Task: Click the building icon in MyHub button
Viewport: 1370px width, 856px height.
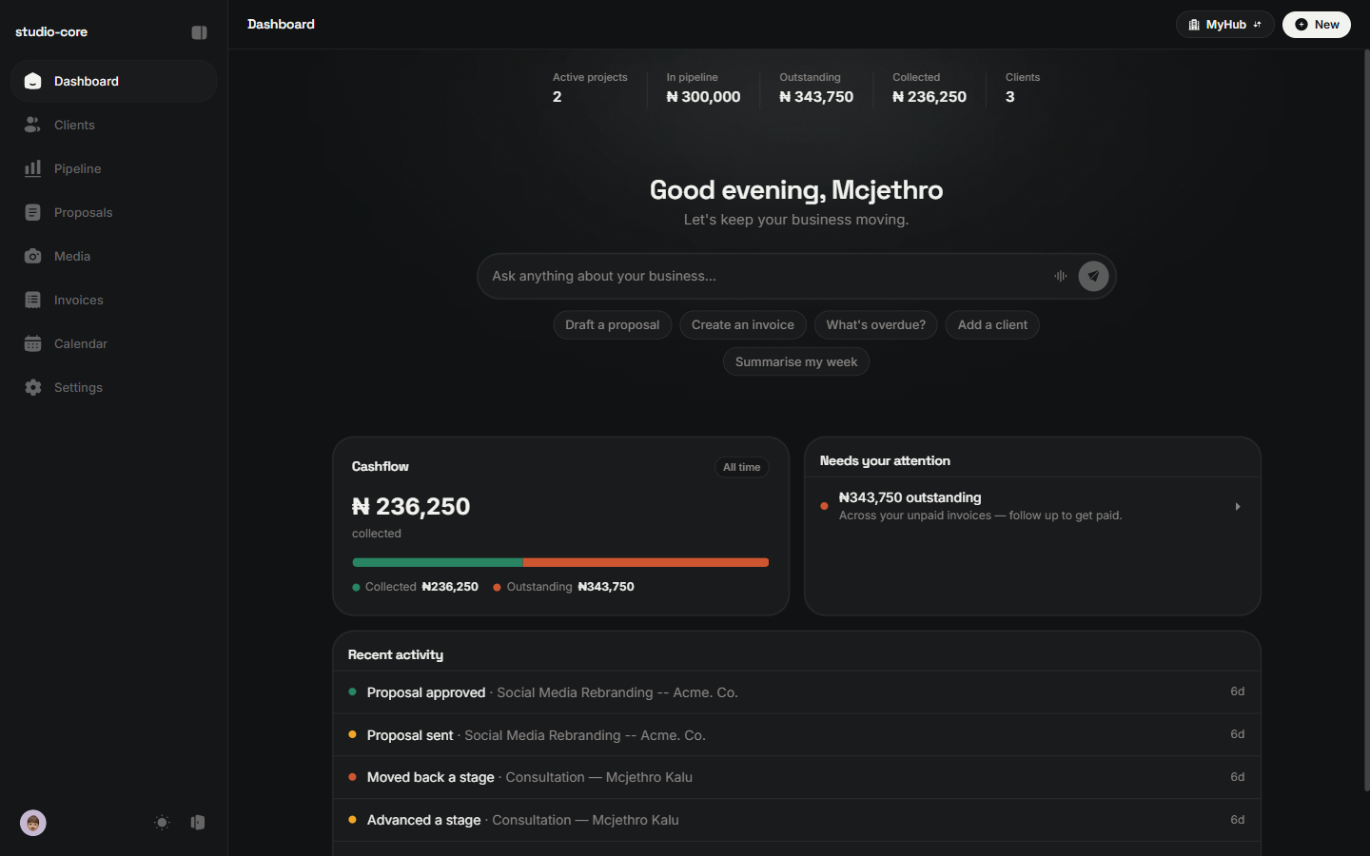Action: click(1194, 25)
